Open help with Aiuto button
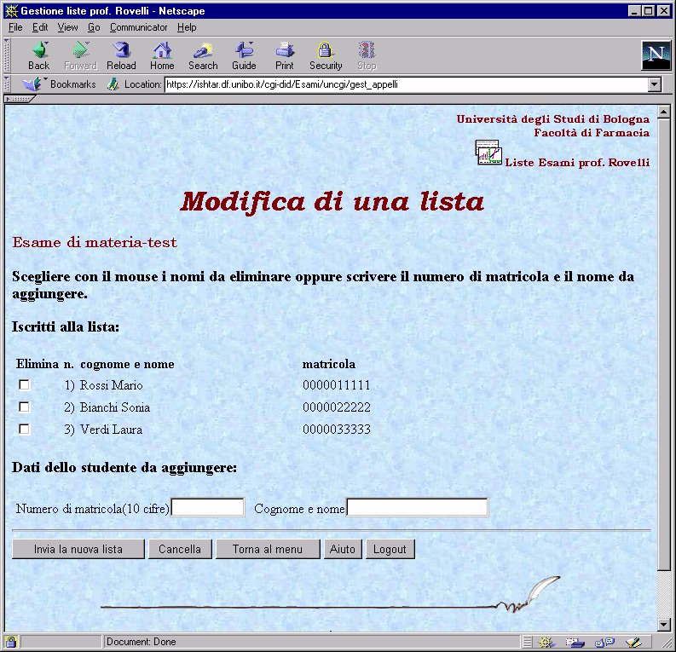This screenshot has width=676, height=652. (343, 549)
